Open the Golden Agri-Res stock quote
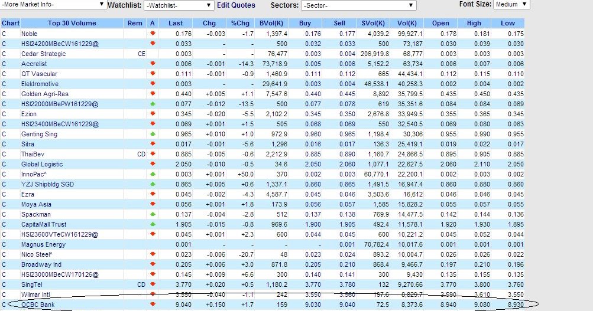Screen dimensions: 593x311 (x=44, y=94)
